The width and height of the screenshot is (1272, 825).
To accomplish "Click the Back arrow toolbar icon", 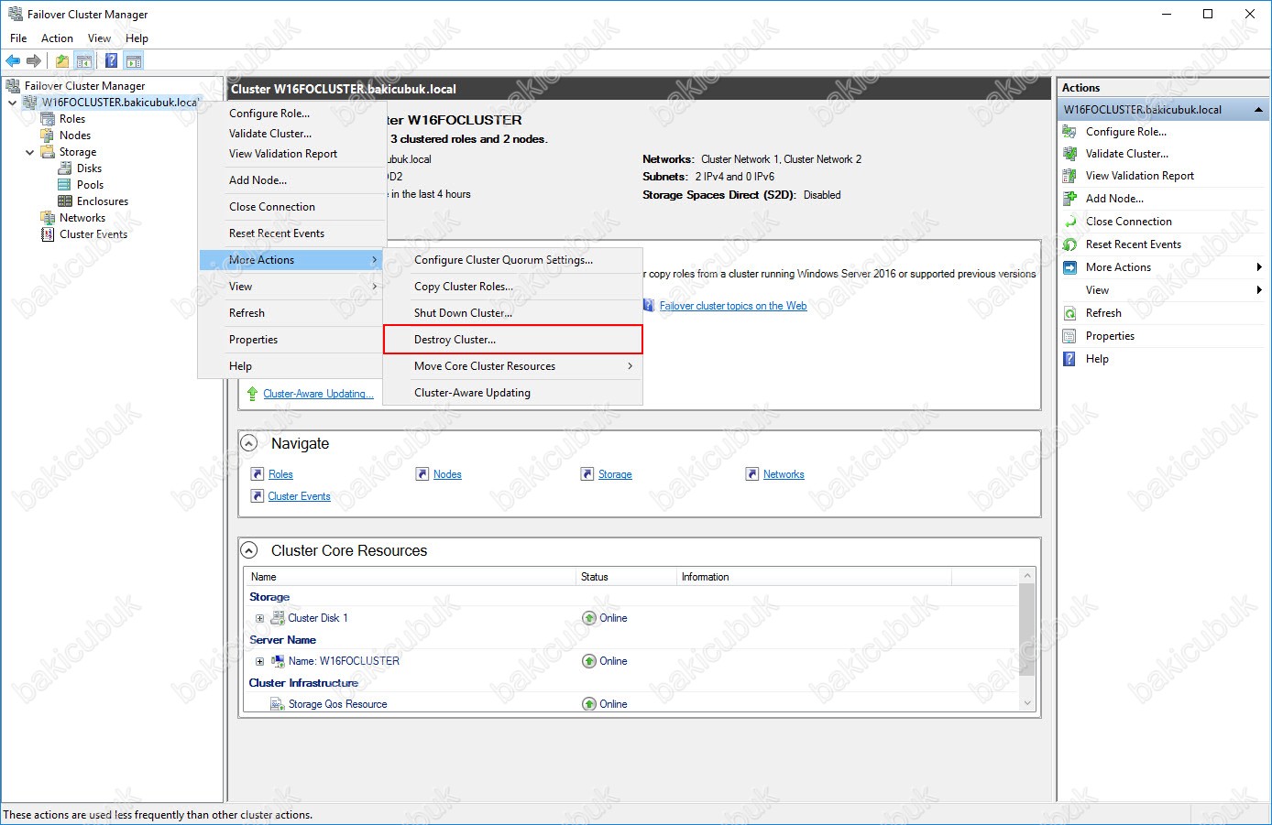I will (x=13, y=61).
